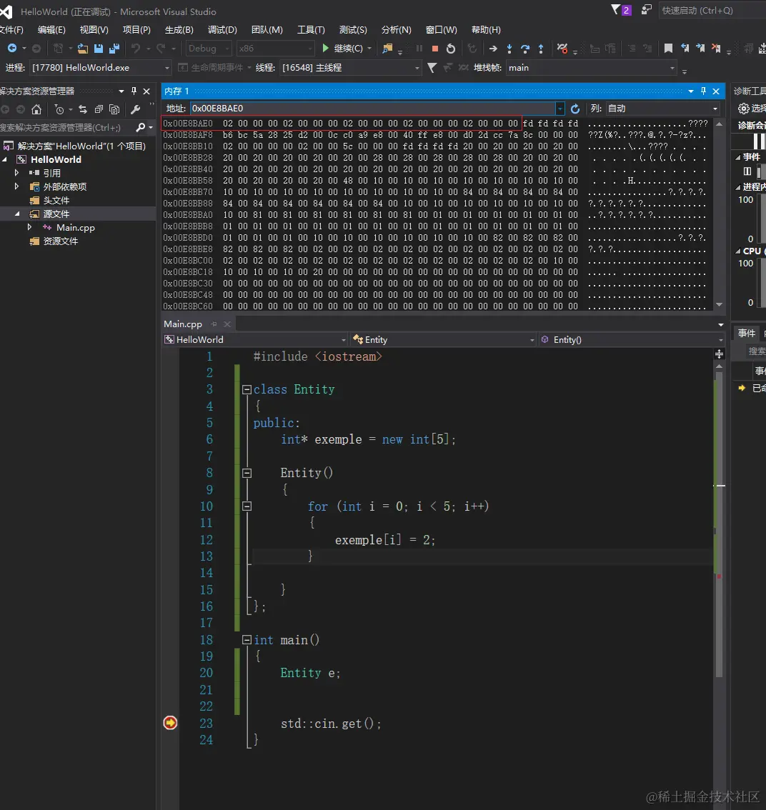Viewport: 766px width, 810px height.
Task: Expand the 引用 references tree node
Action: point(18,173)
